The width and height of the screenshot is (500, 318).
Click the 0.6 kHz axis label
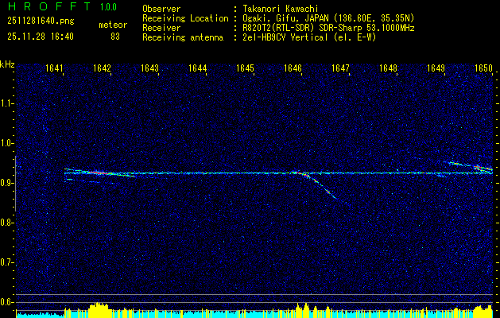tap(6, 302)
